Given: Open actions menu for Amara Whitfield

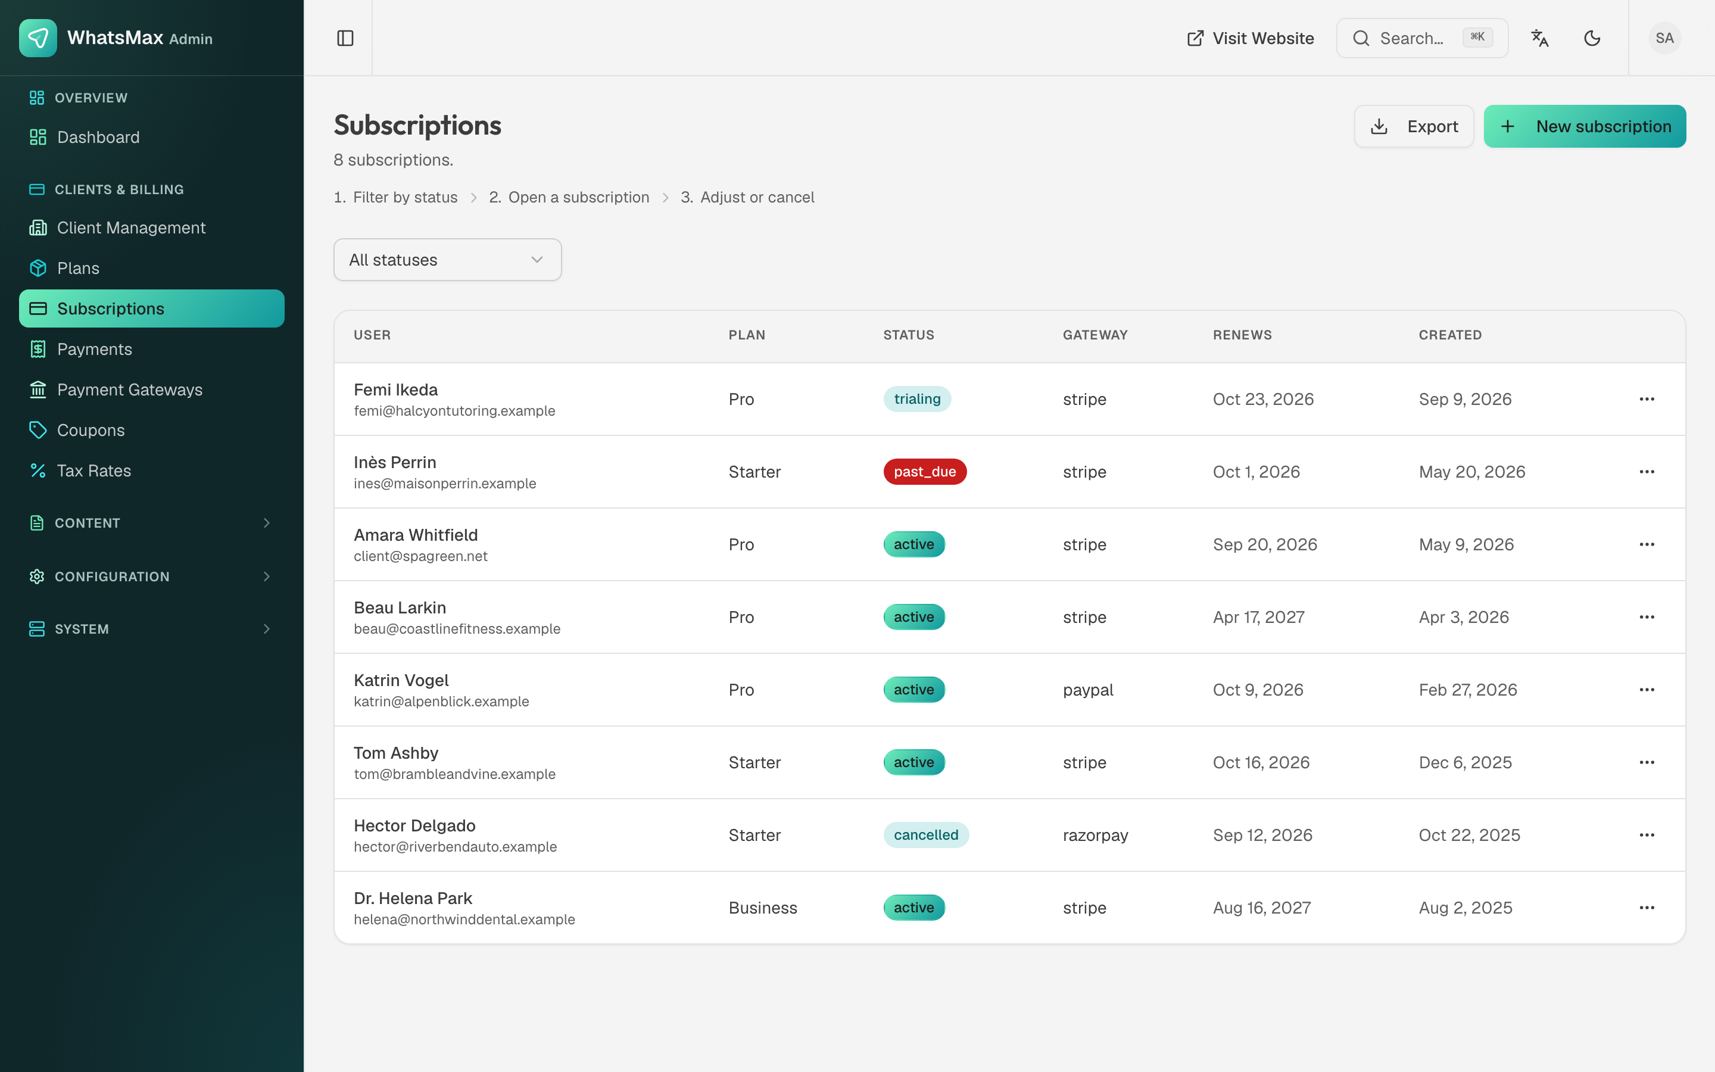Looking at the screenshot, I should tap(1647, 544).
